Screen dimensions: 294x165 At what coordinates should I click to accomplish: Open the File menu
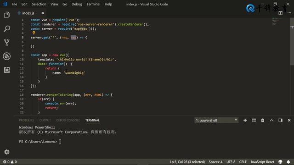(x=14, y=4)
